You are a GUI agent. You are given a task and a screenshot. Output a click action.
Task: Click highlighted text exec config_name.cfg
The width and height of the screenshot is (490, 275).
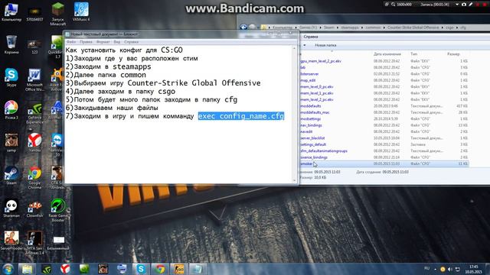click(x=241, y=116)
